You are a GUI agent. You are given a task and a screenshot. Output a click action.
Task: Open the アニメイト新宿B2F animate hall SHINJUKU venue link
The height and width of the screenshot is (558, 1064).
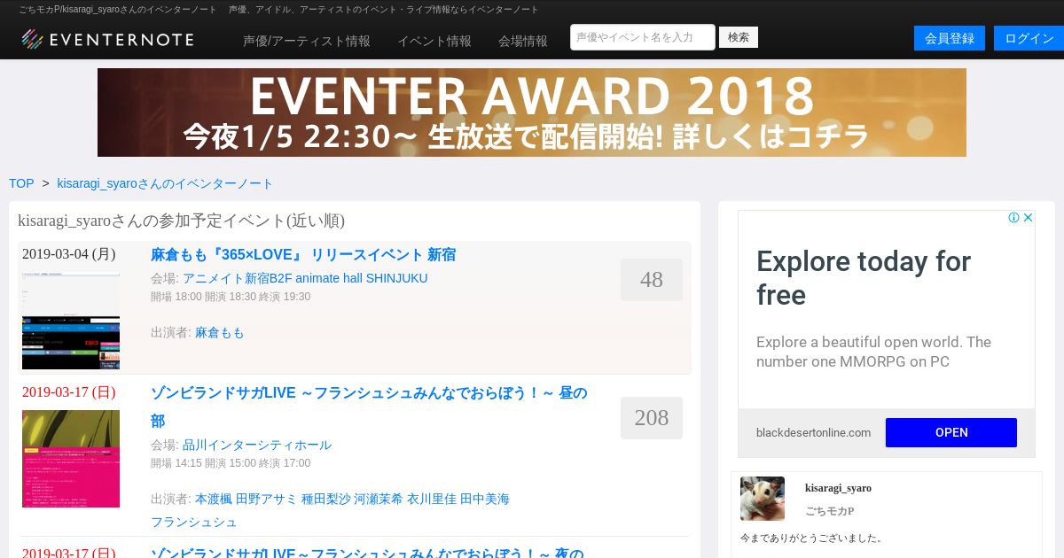pos(305,278)
